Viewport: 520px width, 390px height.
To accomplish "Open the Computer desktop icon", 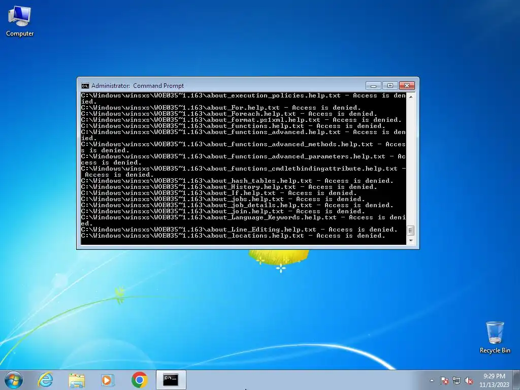I will click(20, 21).
